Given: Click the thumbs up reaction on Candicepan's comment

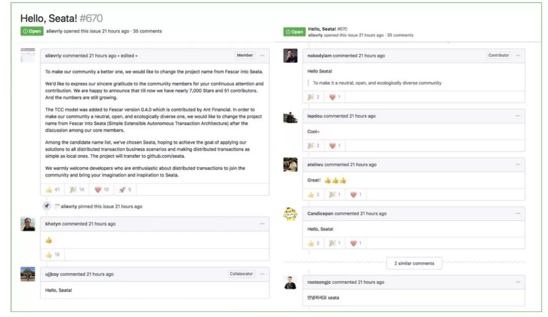Looking at the screenshot, I should click(x=314, y=243).
